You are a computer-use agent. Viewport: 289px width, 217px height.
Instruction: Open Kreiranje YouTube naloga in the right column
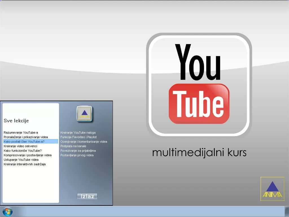pos(78,132)
